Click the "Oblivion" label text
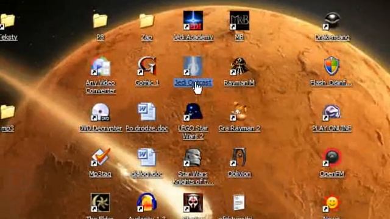The width and height of the screenshot is (390, 219). click(239, 174)
